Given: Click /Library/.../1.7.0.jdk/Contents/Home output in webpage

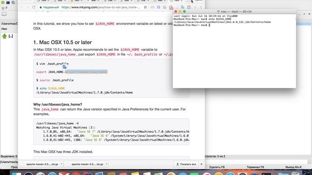Looking at the screenshot, I should click(84, 92).
